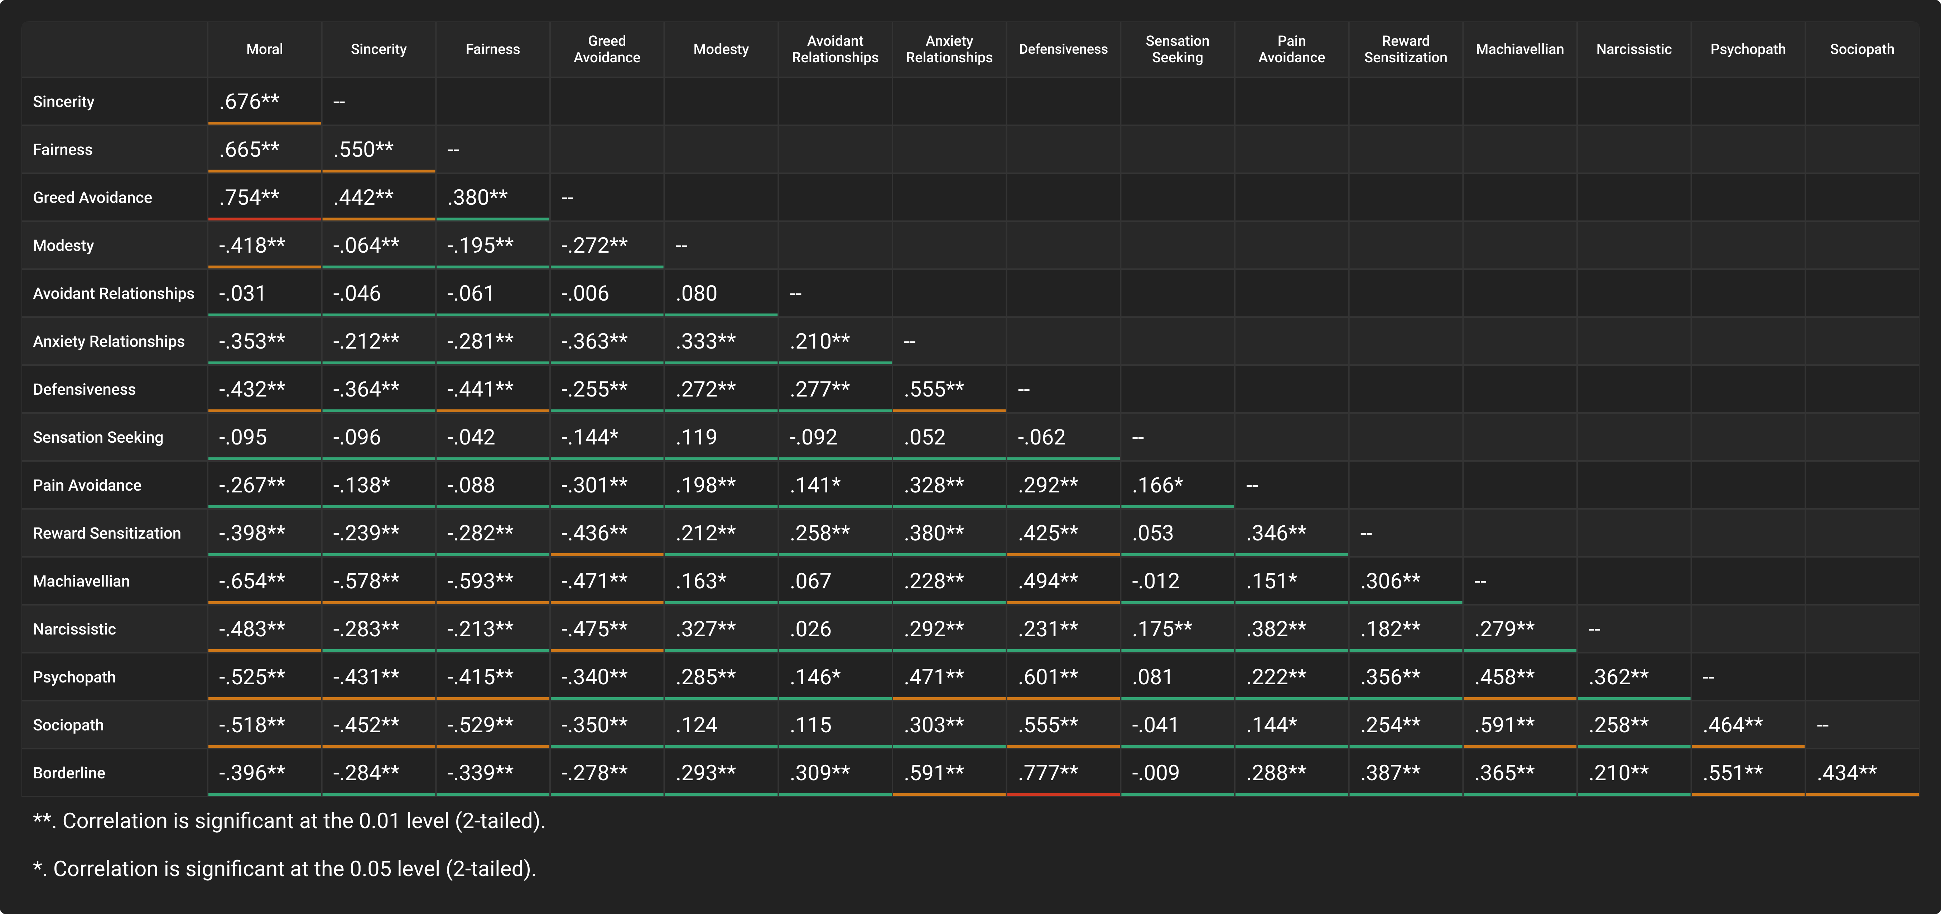
Task: Click the .676** correlation cell
Action: click(265, 102)
